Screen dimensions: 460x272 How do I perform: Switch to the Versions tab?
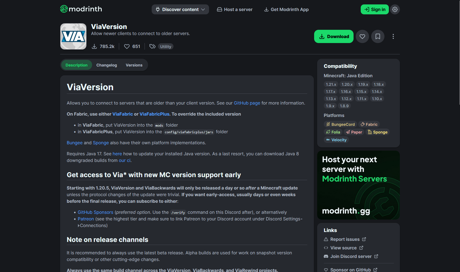click(x=134, y=65)
